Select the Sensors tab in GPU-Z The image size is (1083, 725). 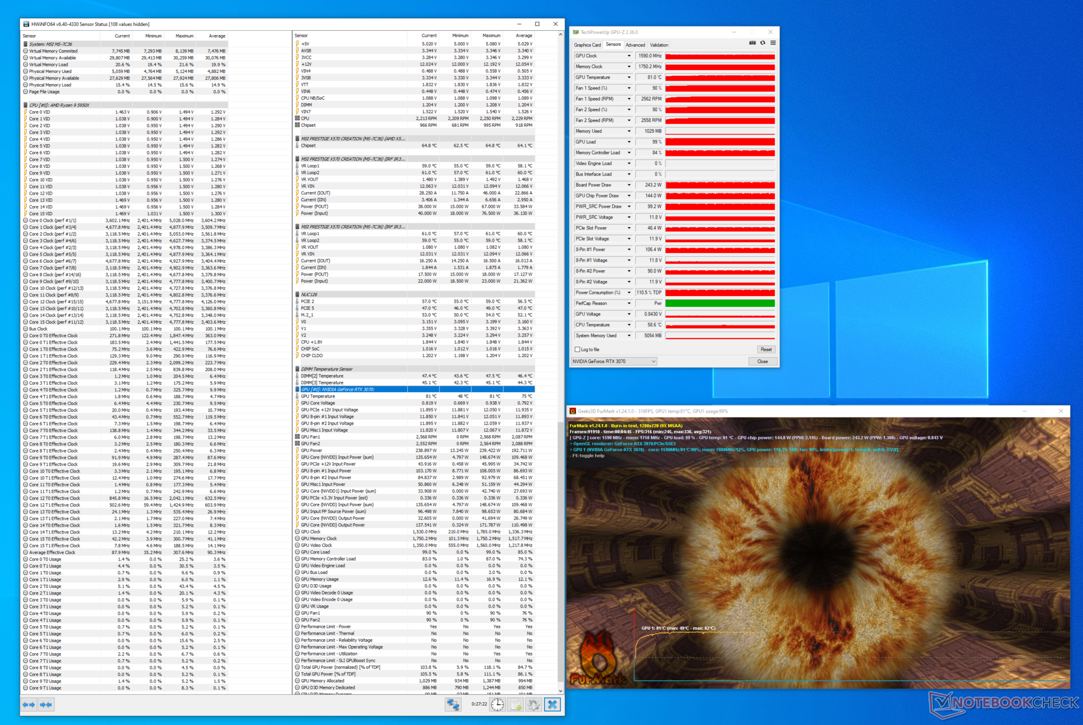[x=613, y=45]
